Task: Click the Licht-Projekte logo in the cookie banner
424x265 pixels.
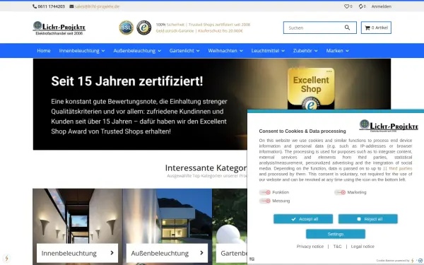Action: (389, 126)
